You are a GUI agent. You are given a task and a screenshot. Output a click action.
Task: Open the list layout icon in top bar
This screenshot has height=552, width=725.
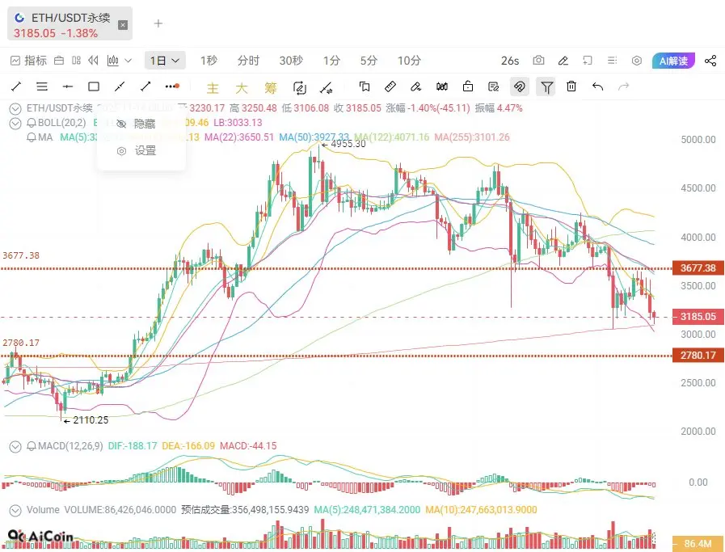[x=612, y=61]
